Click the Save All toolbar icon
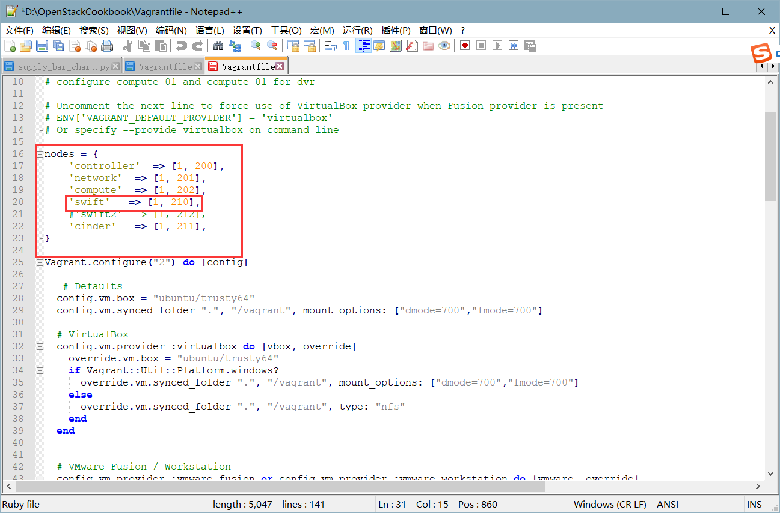This screenshot has height=513, width=780. [x=58, y=46]
